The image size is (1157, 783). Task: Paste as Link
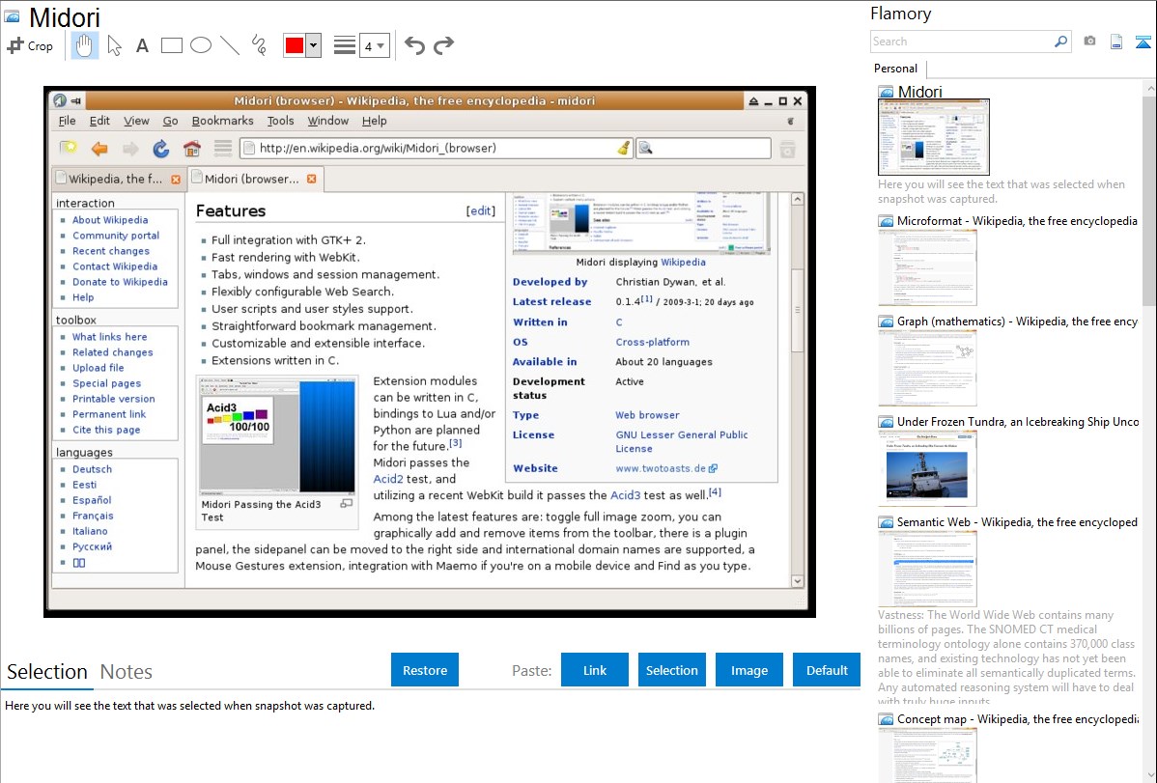click(x=595, y=670)
